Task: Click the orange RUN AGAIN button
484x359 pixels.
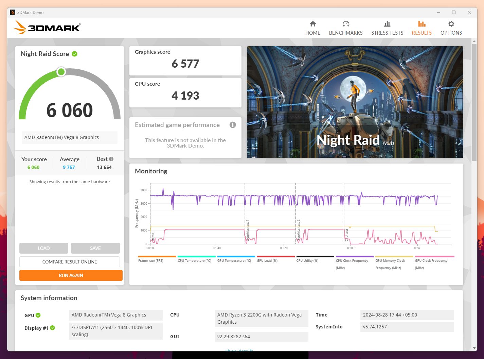Action: [x=71, y=275]
